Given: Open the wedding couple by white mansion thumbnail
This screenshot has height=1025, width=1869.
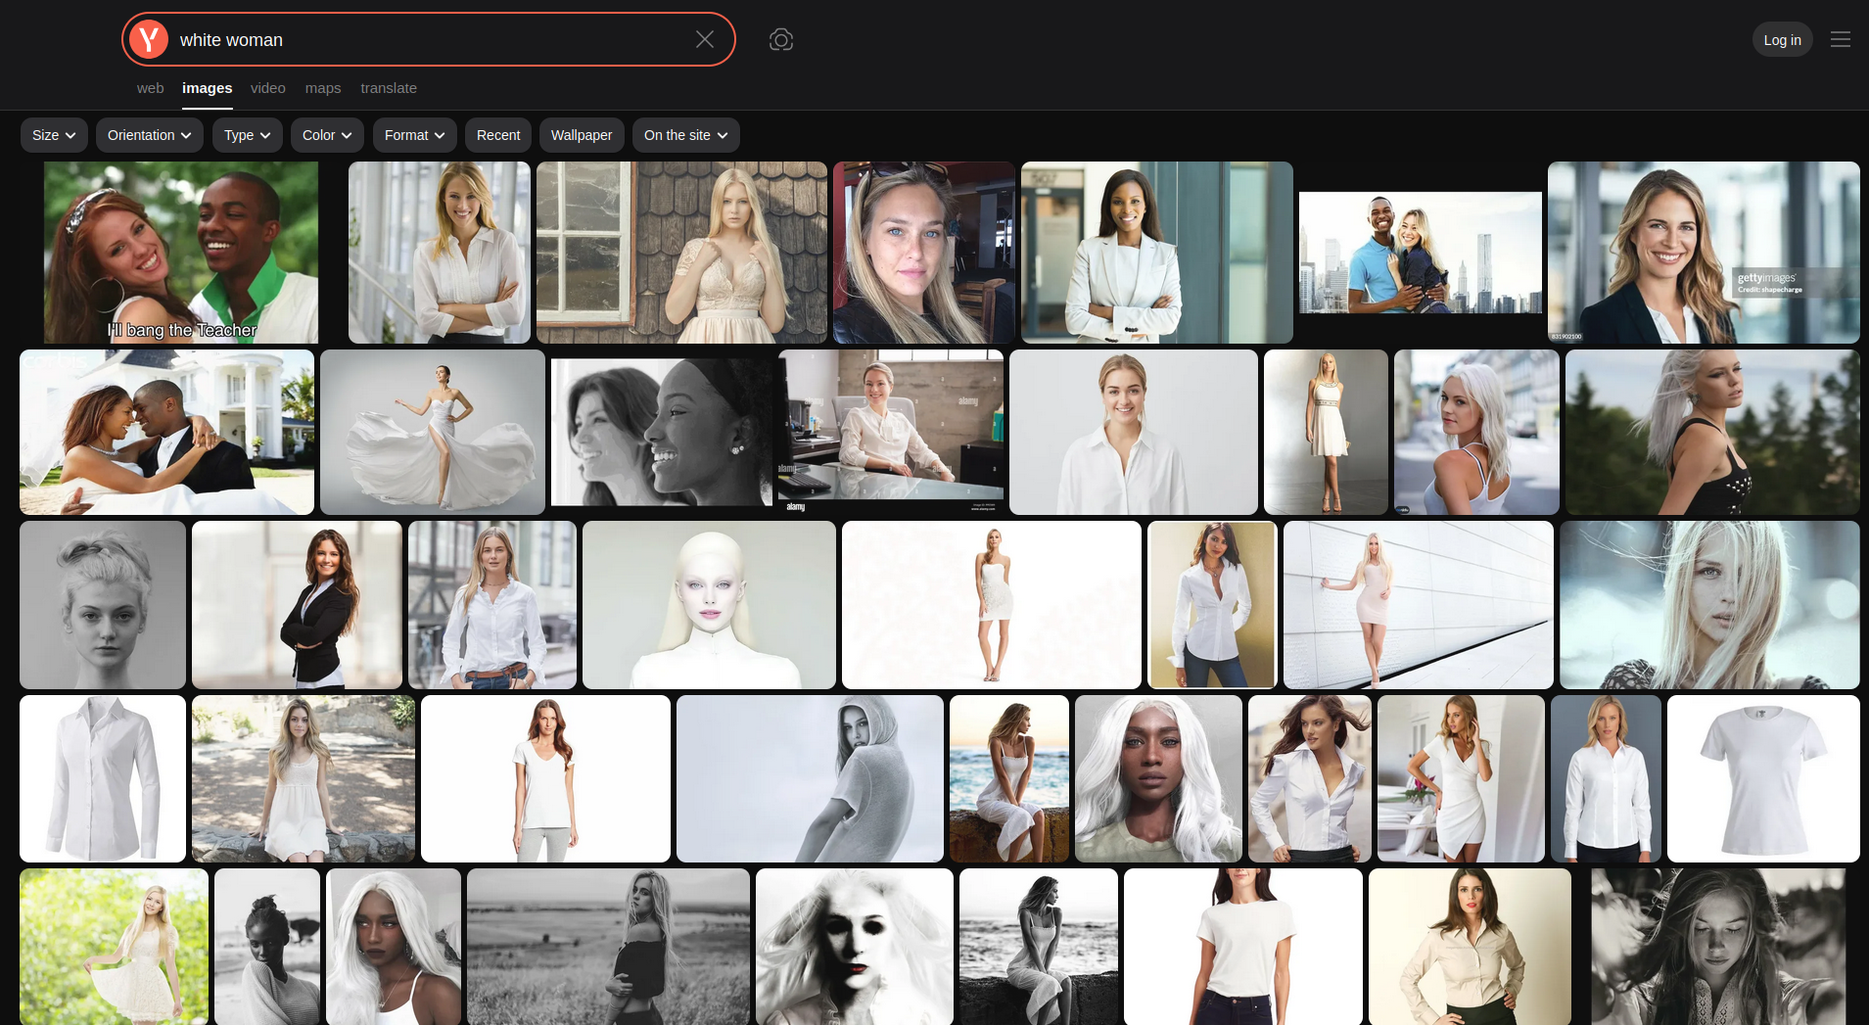Looking at the screenshot, I should pyautogui.click(x=166, y=432).
